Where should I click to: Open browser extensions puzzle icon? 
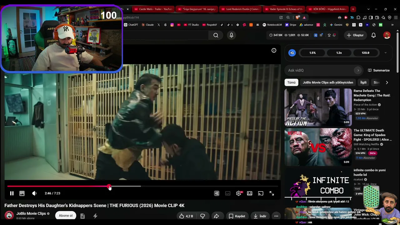coord(358,17)
